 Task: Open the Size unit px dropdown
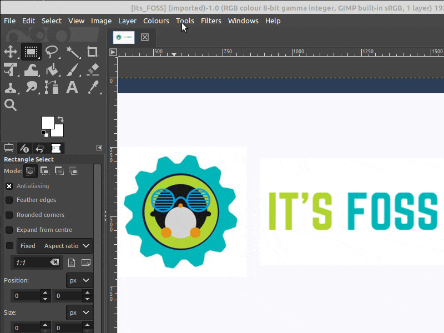pos(79,312)
